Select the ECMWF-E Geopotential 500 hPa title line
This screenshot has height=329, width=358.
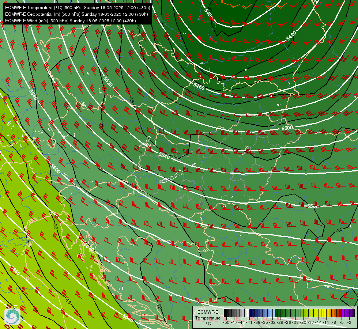[x=76, y=14]
